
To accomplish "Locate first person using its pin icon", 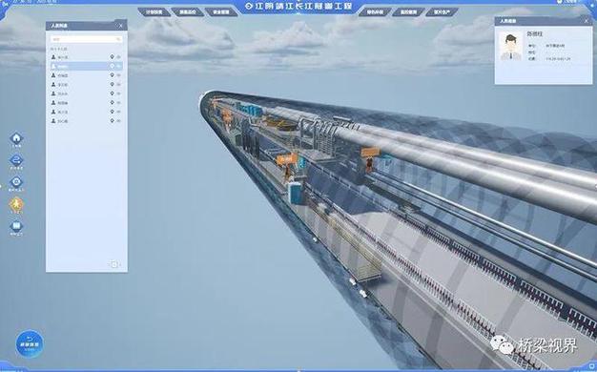I will [x=112, y=56].
